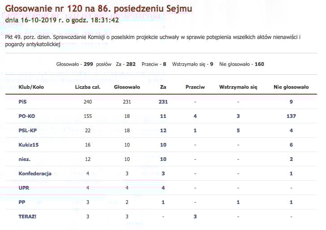Screen dimensions: 326x230
Task: Click PO-KO Głosowało value 18
Action: (127, 116)
